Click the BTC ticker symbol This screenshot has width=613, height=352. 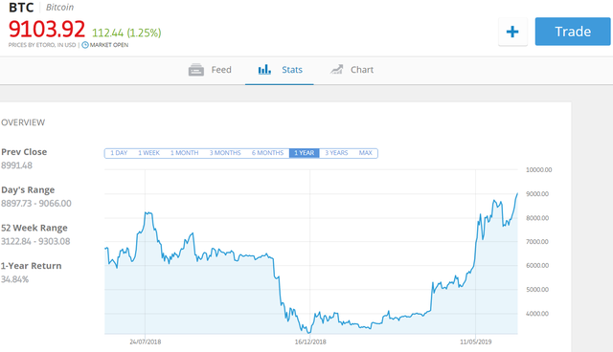(x=21, y=8)
